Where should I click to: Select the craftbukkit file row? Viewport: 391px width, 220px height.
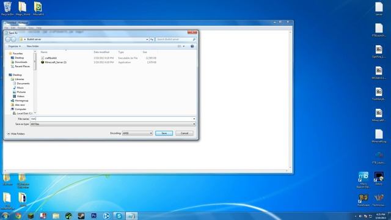pyautogui.click(x=98, y=58)
